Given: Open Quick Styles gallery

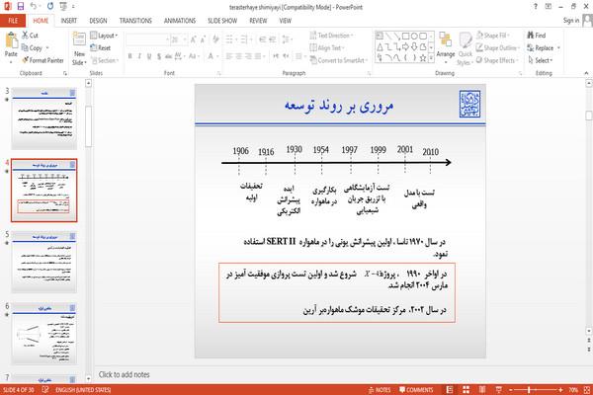Looking at the screenshot, I should 465,48.
